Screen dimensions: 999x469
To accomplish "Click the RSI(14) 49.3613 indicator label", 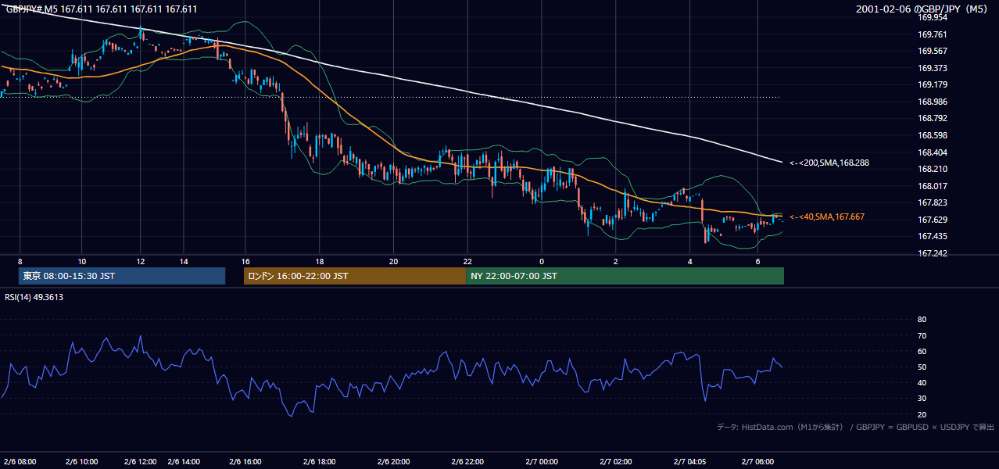I will click(x=34, y=297).
